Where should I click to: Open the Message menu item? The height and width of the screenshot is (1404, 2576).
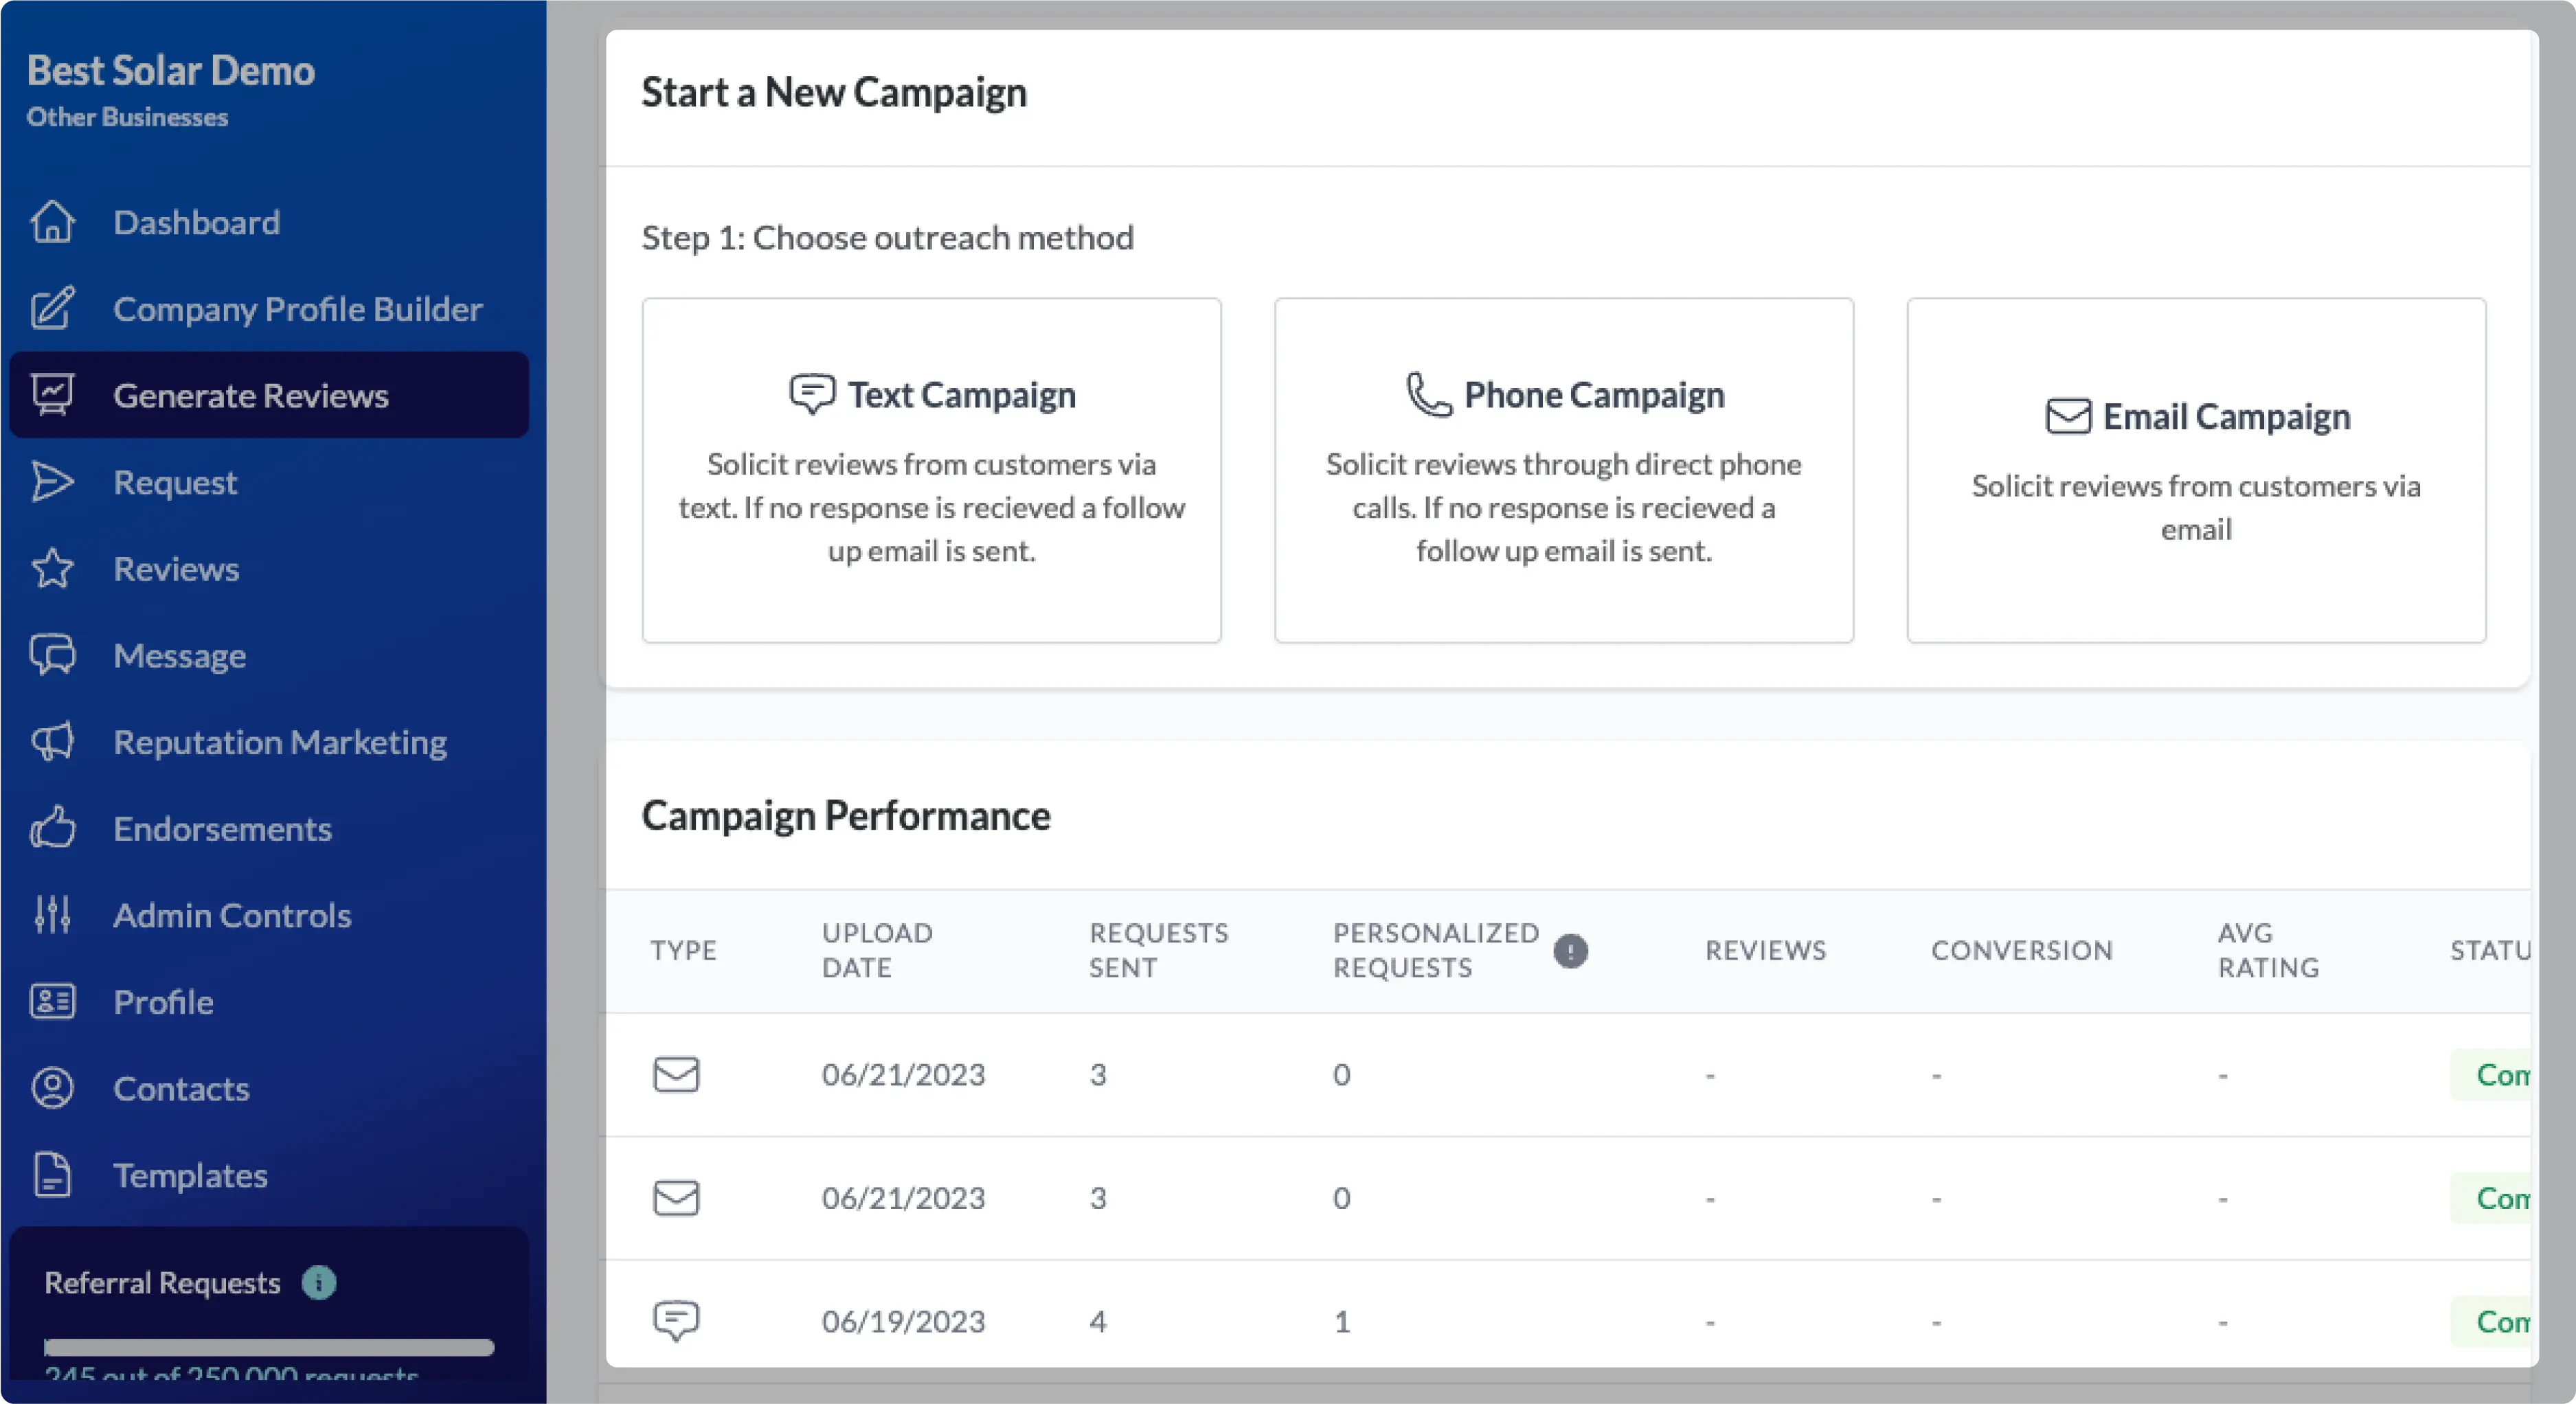(x=180, y=656)
